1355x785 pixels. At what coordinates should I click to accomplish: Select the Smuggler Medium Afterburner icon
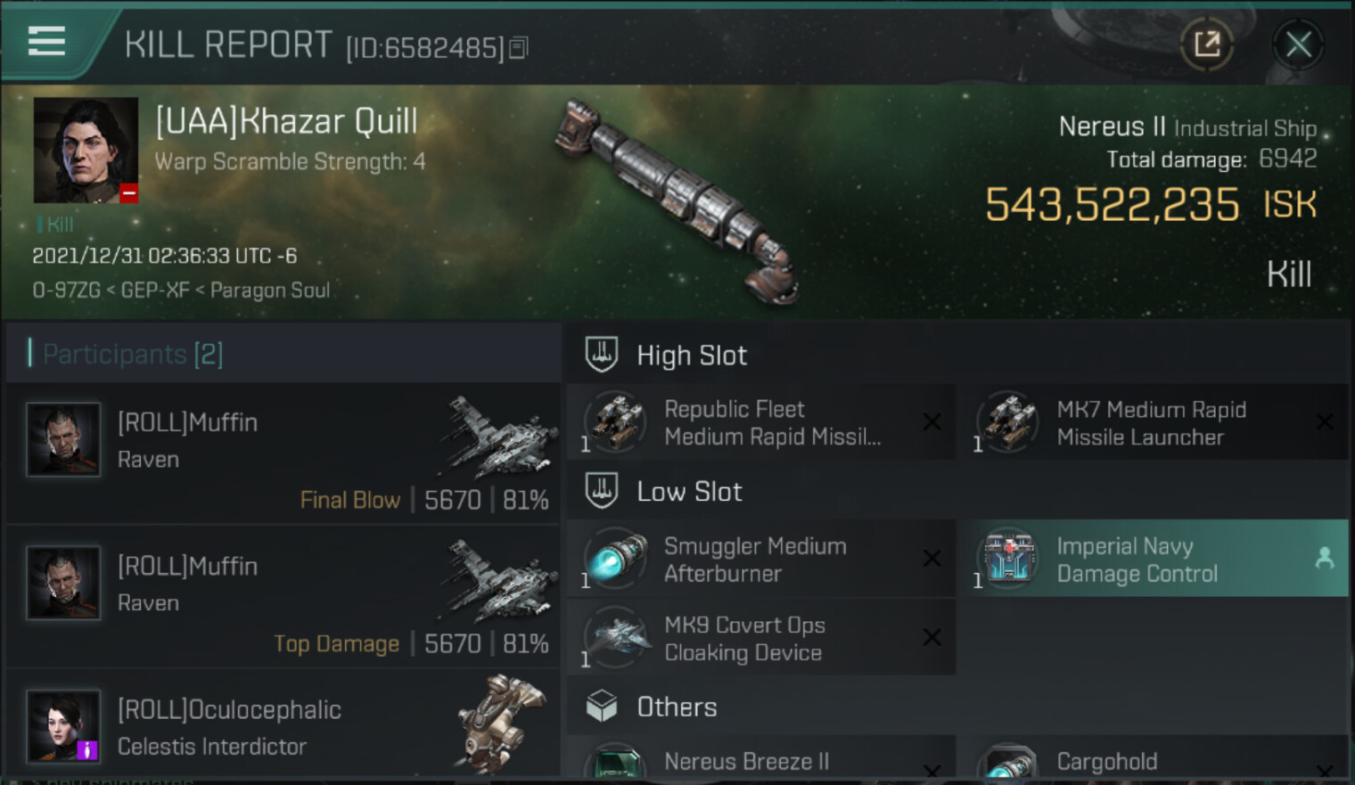[616, 559]
